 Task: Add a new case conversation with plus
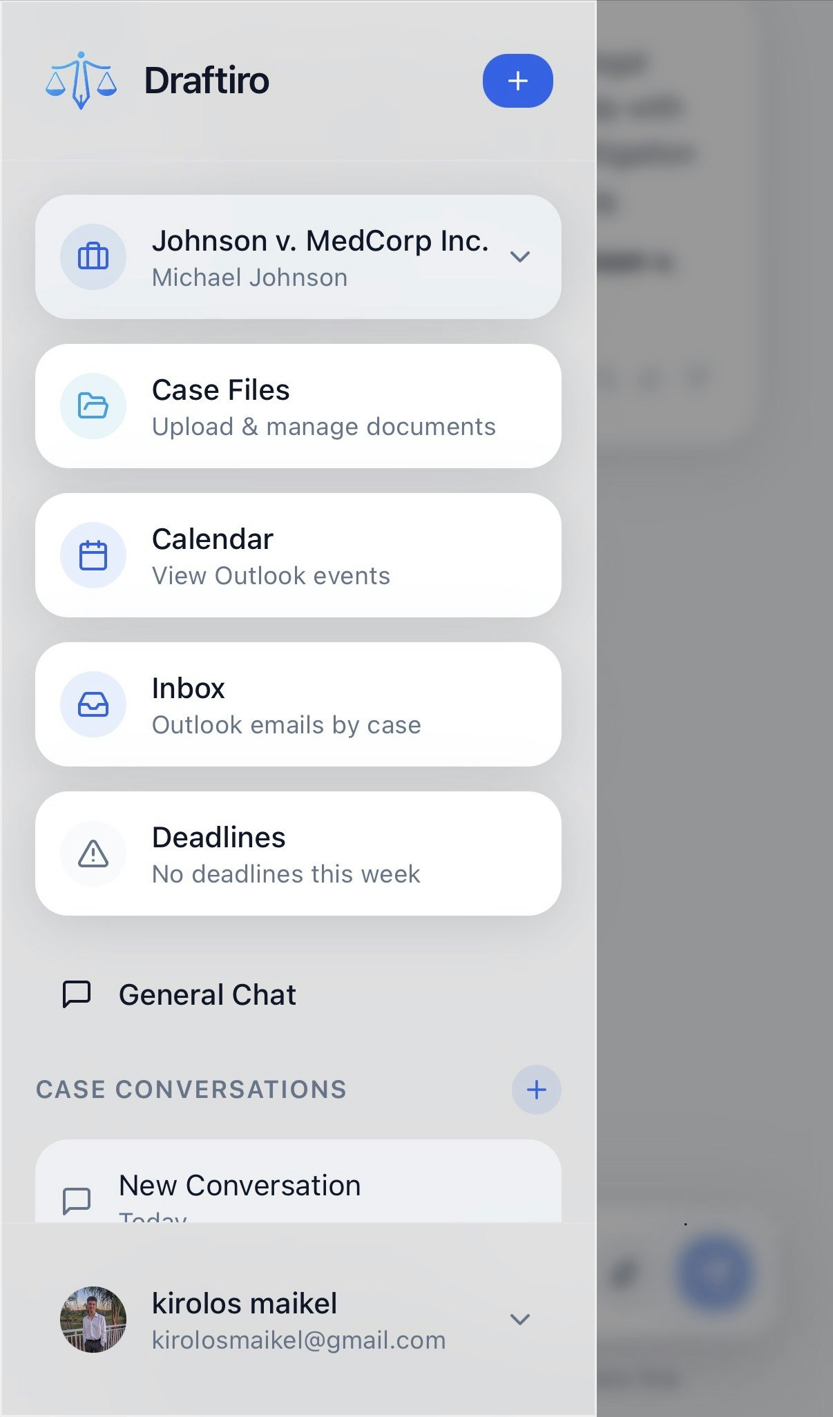tap(536, 1090)
